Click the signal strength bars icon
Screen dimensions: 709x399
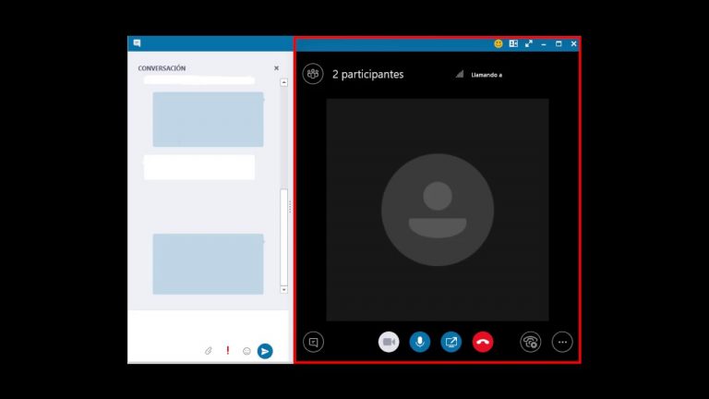coord(460,74)
